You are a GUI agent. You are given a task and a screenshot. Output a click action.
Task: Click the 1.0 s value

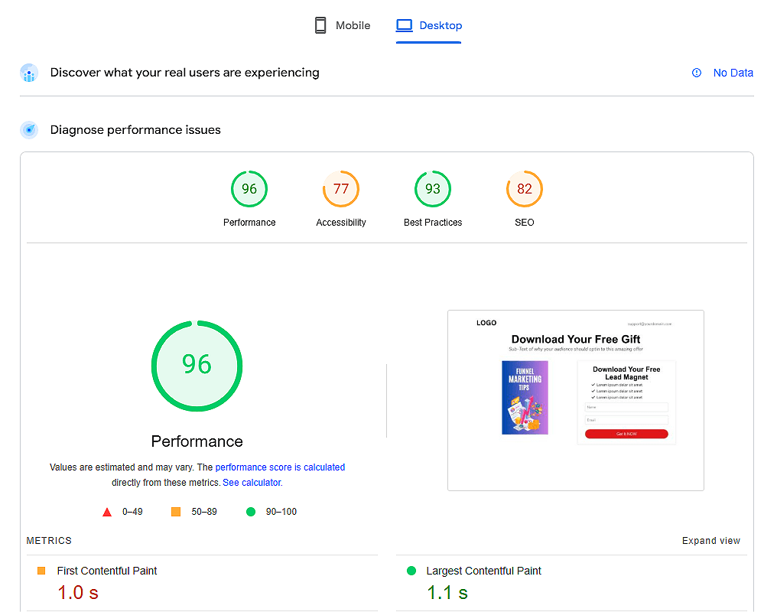[78, 593]
